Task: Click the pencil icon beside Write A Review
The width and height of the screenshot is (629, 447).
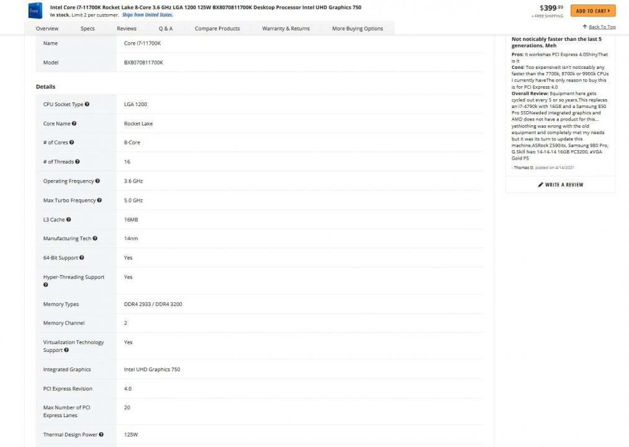Action: (540, 184)
